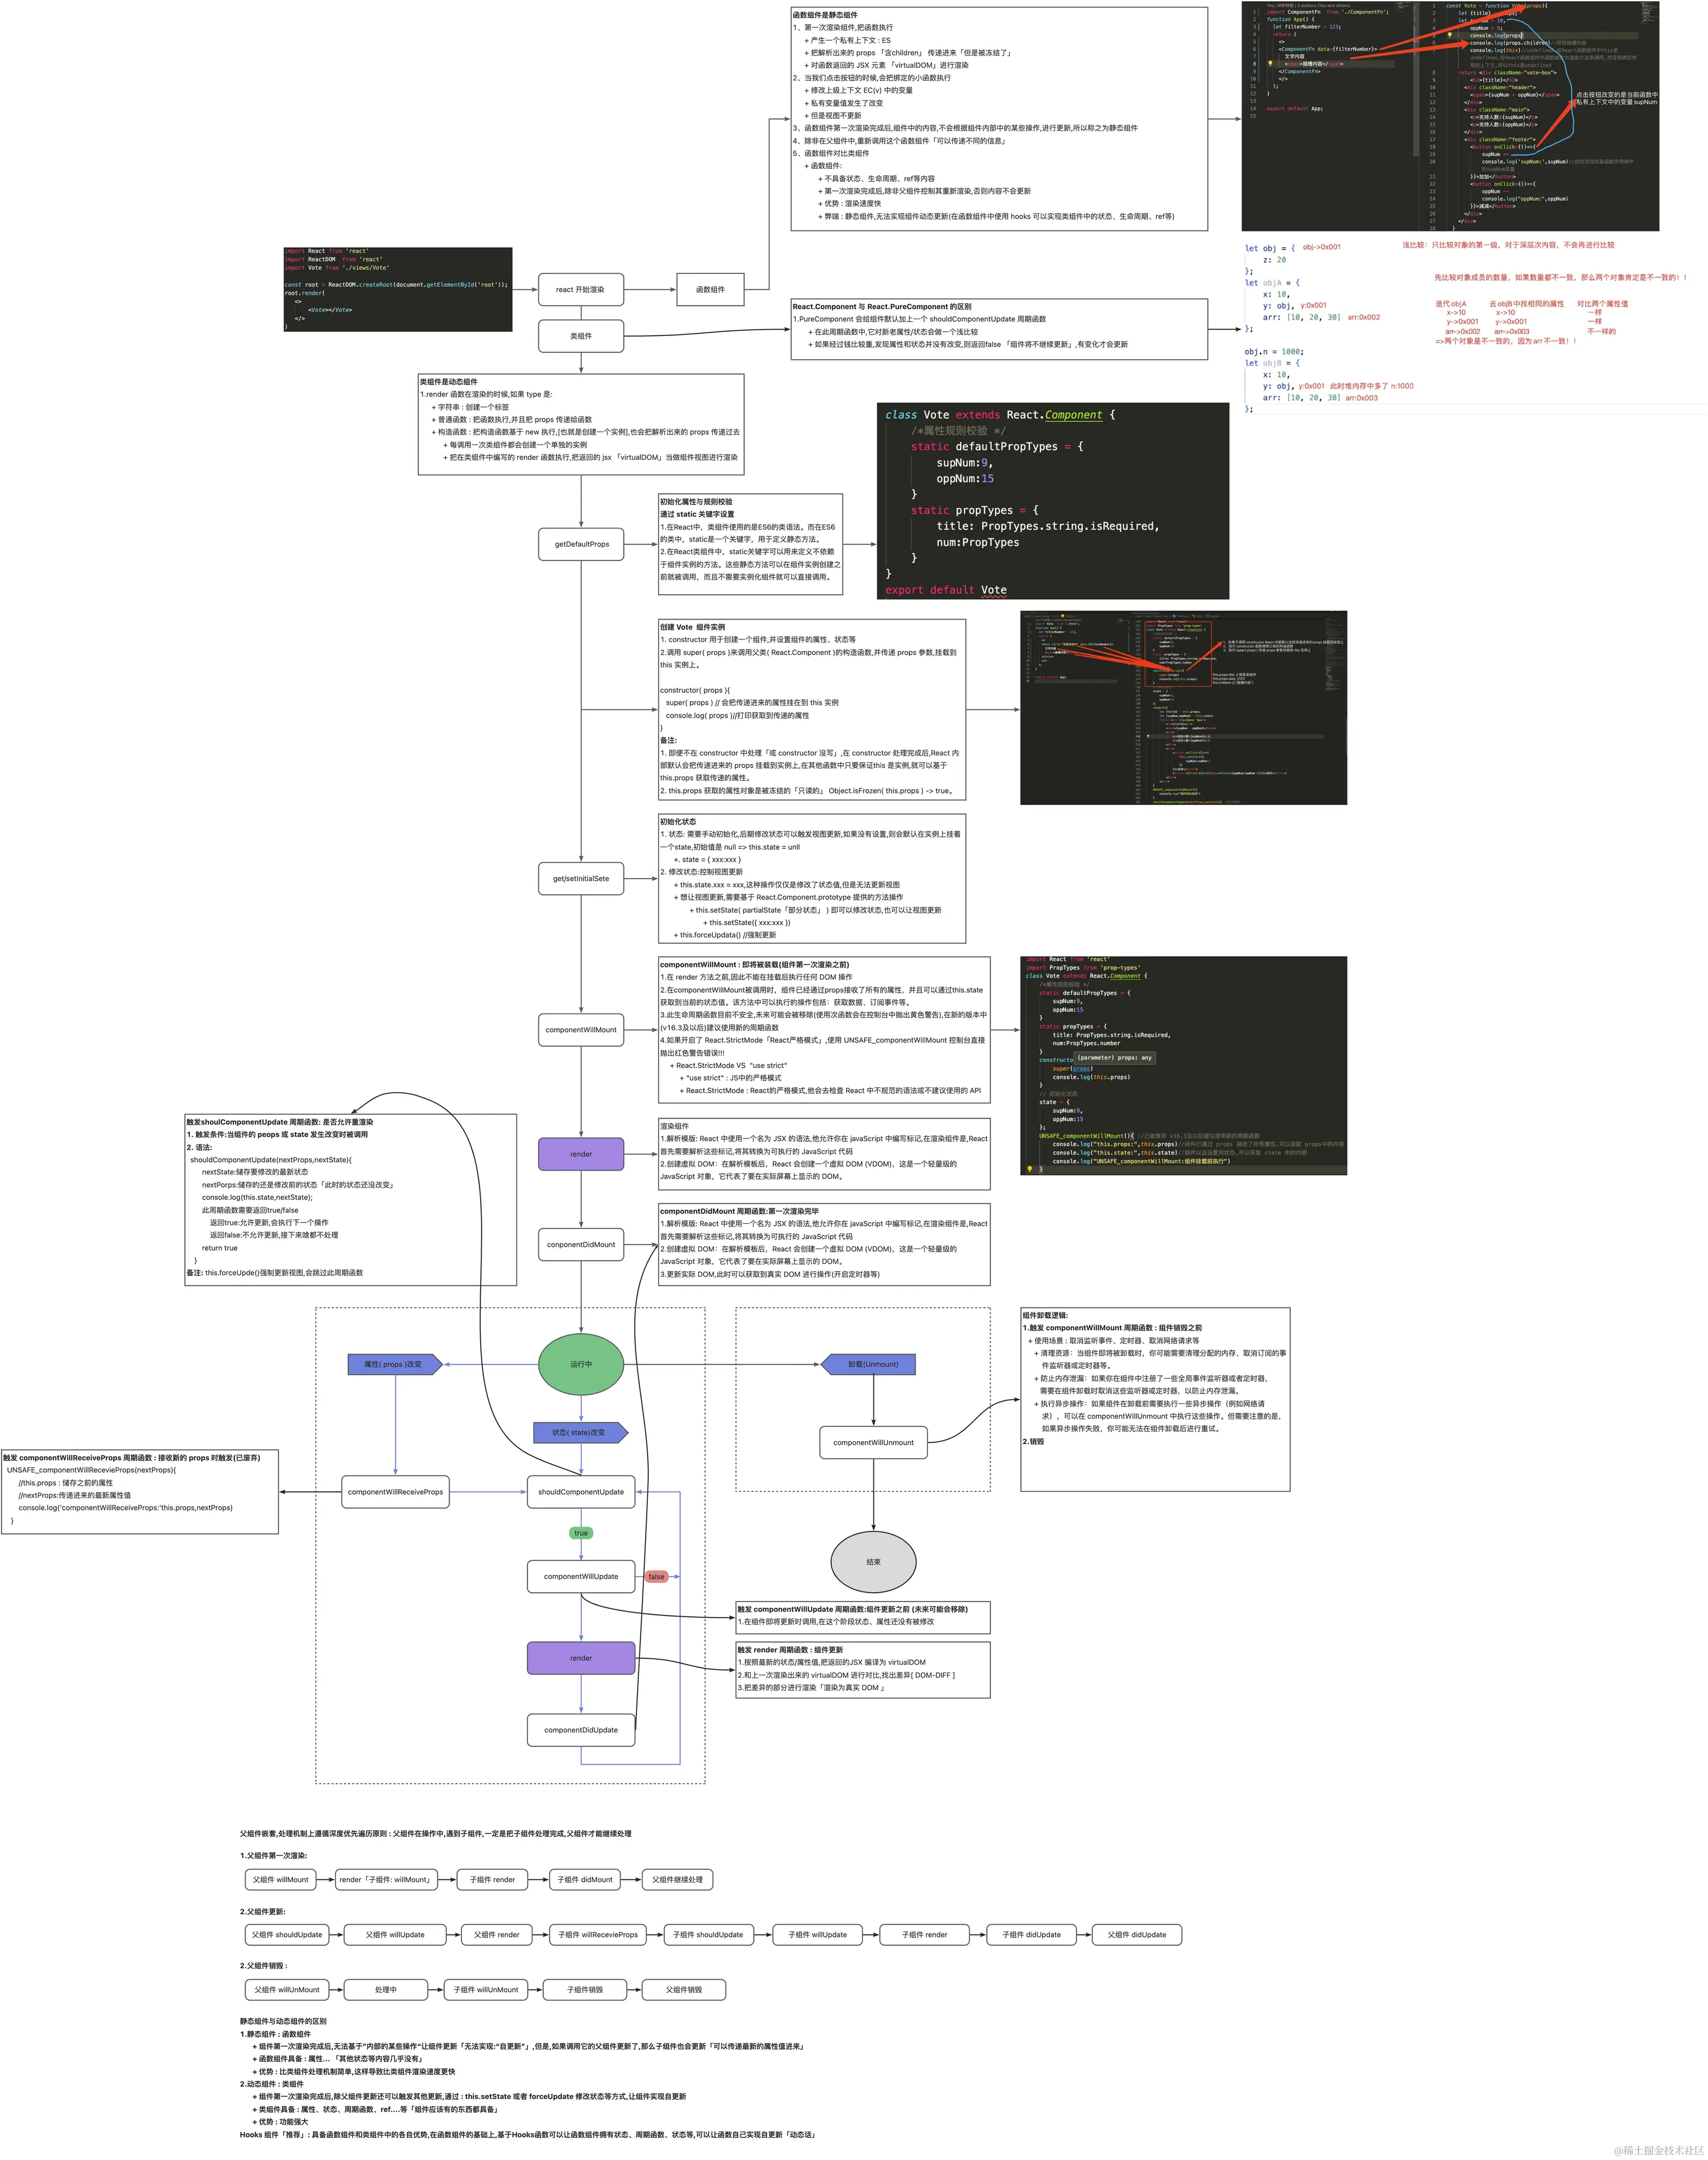Select the '子组件 willUpdate' box

pyautogui.click(x=817, y=1935)
